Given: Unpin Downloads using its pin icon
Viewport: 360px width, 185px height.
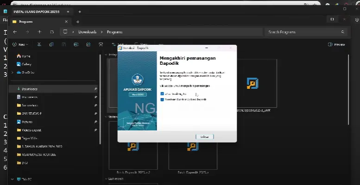Looking at the screenshot, I should (x=95, y=89).
